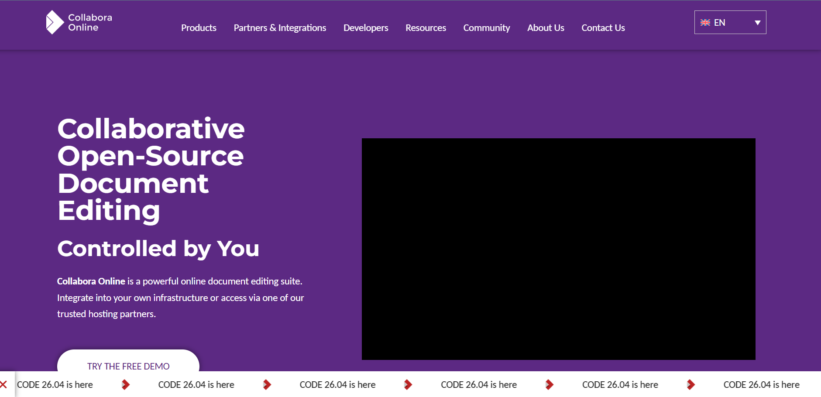Open the Products menu
This screenshot has width=821, height=397.
tap(199, 28)
